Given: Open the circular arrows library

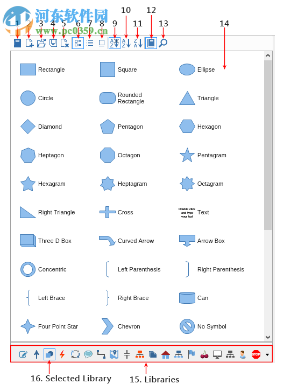Looking at the screenshot, I should point(75,354).
